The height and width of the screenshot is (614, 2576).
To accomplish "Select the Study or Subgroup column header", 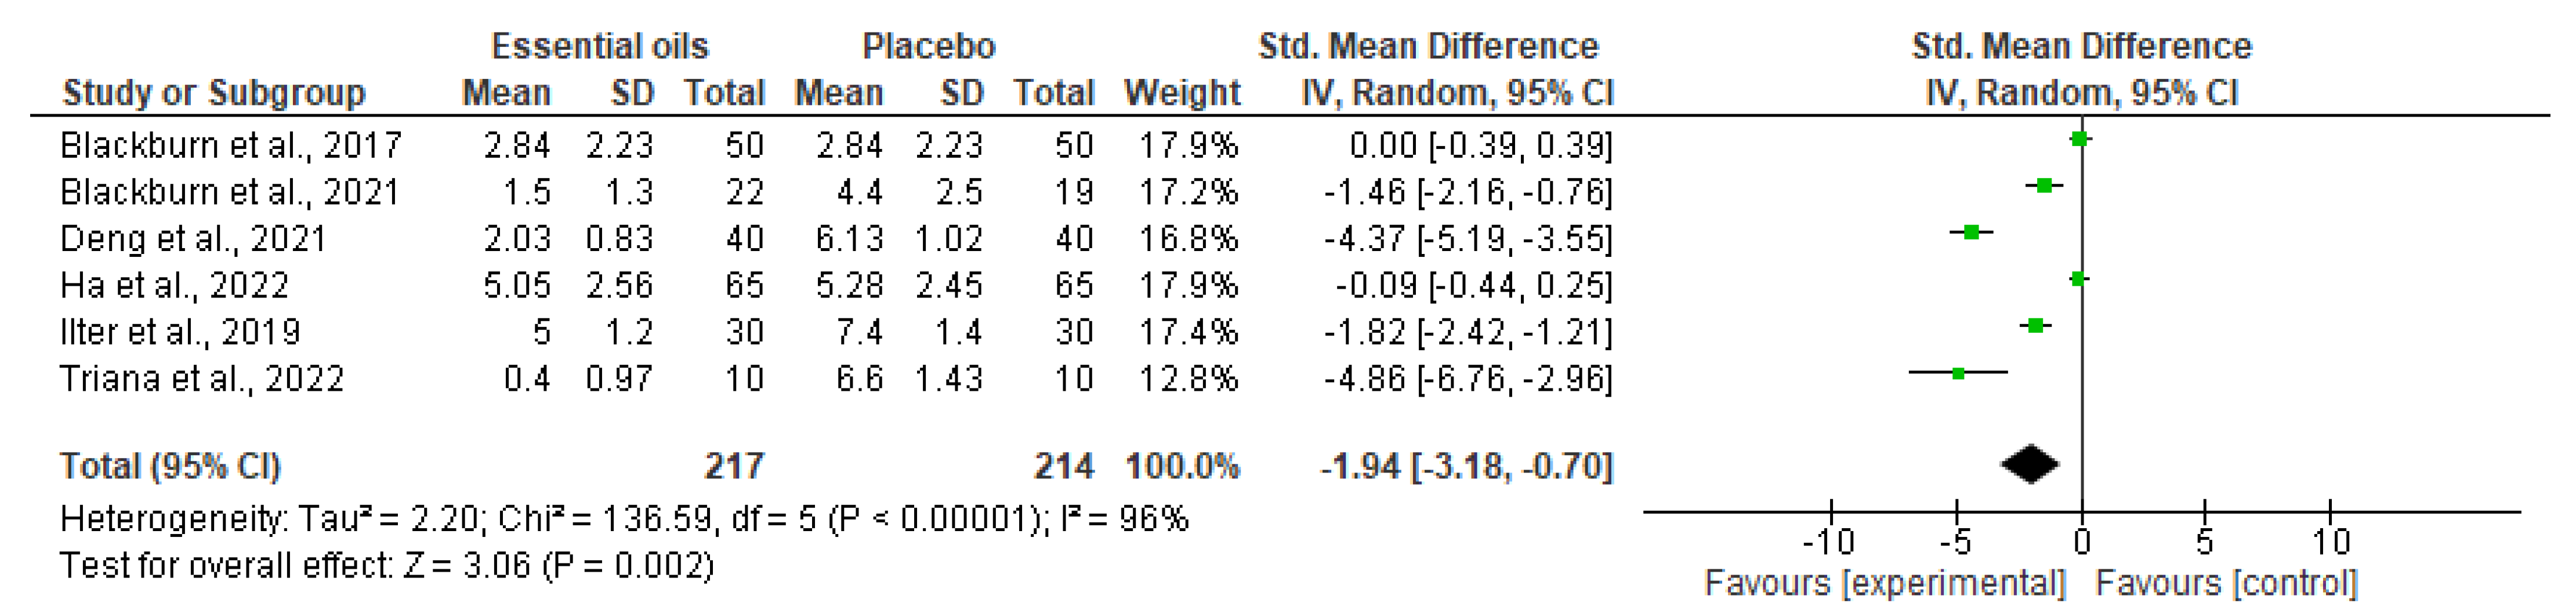I will (214, 93).
